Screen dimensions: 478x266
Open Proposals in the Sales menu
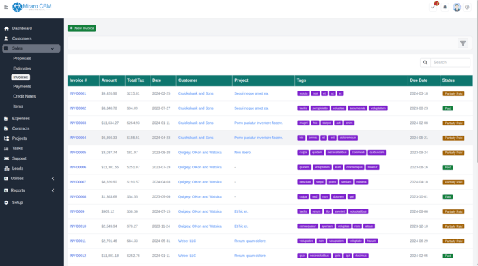(x=22, y=59)
